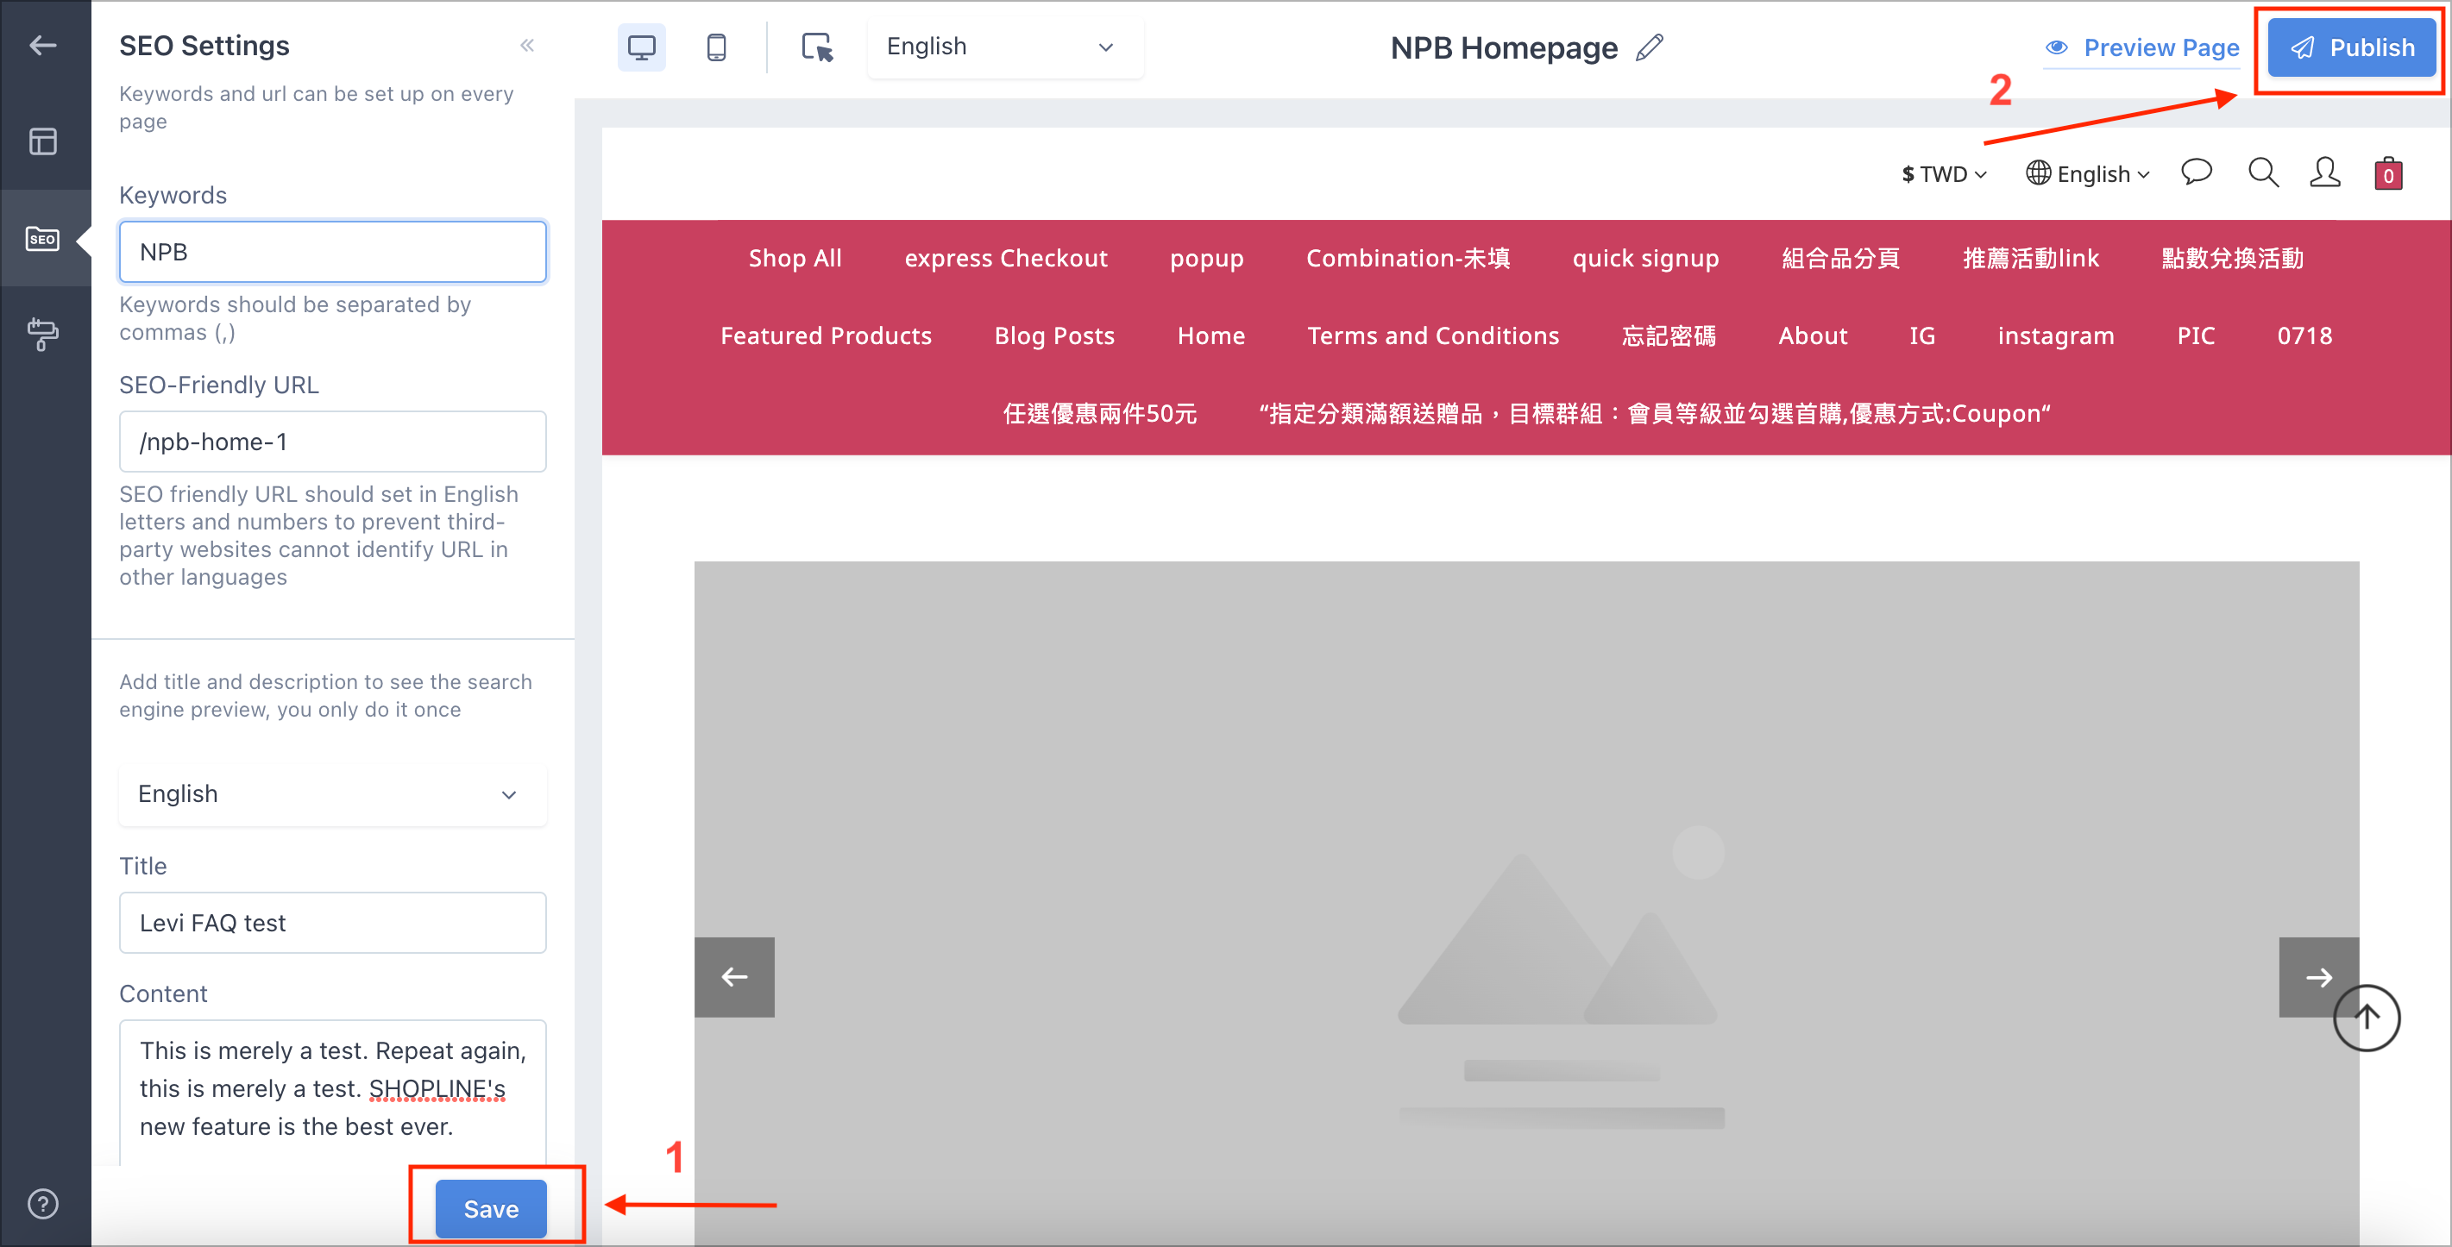Click the Title input field
Image resolution: width=2452 pixels, height=1247 pixels.
click(x=332, y=923)
